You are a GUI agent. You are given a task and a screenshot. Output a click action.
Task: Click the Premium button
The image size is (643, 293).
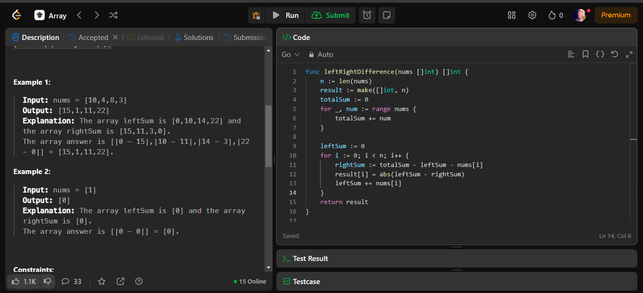click(616, 15)
